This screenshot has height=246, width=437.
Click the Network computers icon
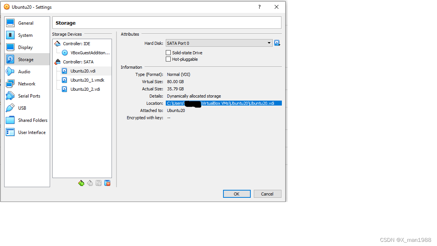coord(10,84)
